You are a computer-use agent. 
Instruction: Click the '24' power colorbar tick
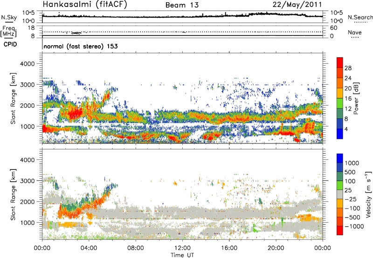point(348,78)
